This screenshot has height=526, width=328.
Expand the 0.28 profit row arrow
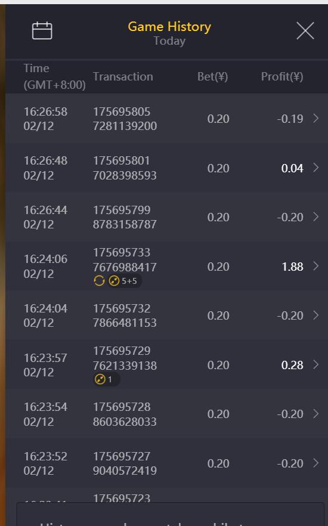pos(315,364)
